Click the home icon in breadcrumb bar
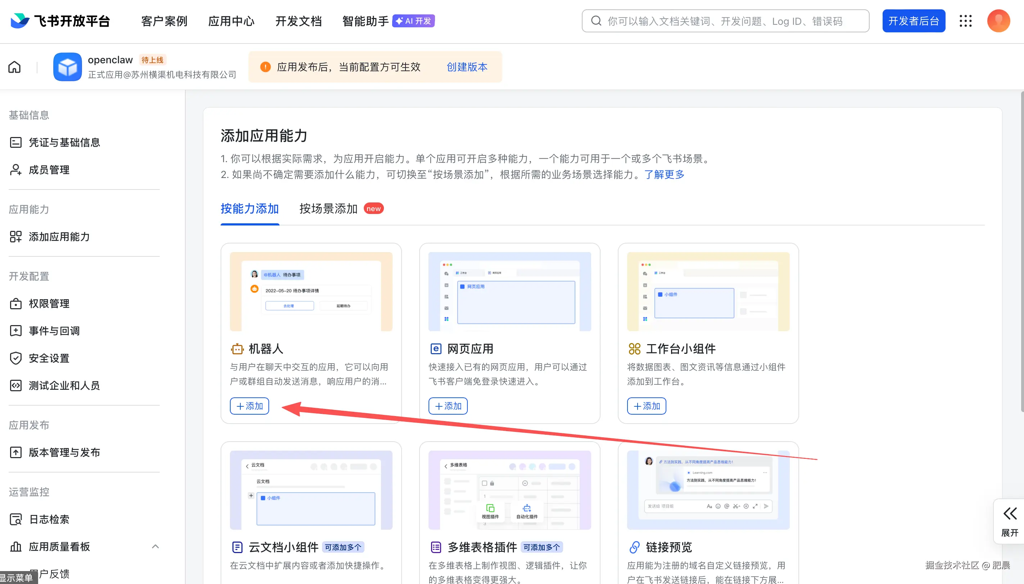The image size is (1024, 584). pos(14,67)
